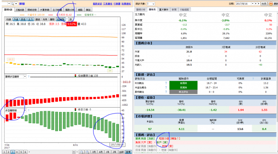Click the plus add-stock icon
This screenshot has width=278, height=154.
point(16,4)
